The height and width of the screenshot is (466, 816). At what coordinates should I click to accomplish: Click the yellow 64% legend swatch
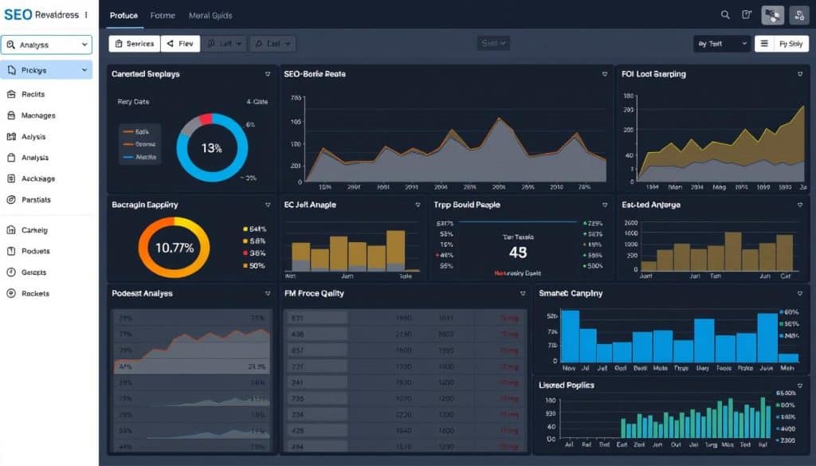(245, 229)
